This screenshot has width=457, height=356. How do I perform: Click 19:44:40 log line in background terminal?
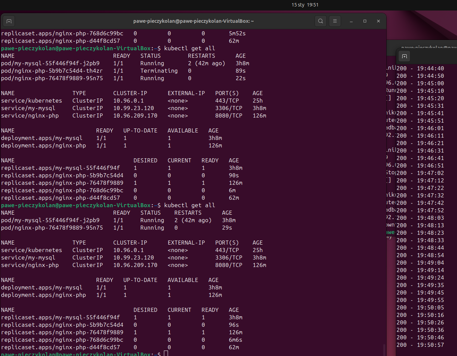point(420,68)
